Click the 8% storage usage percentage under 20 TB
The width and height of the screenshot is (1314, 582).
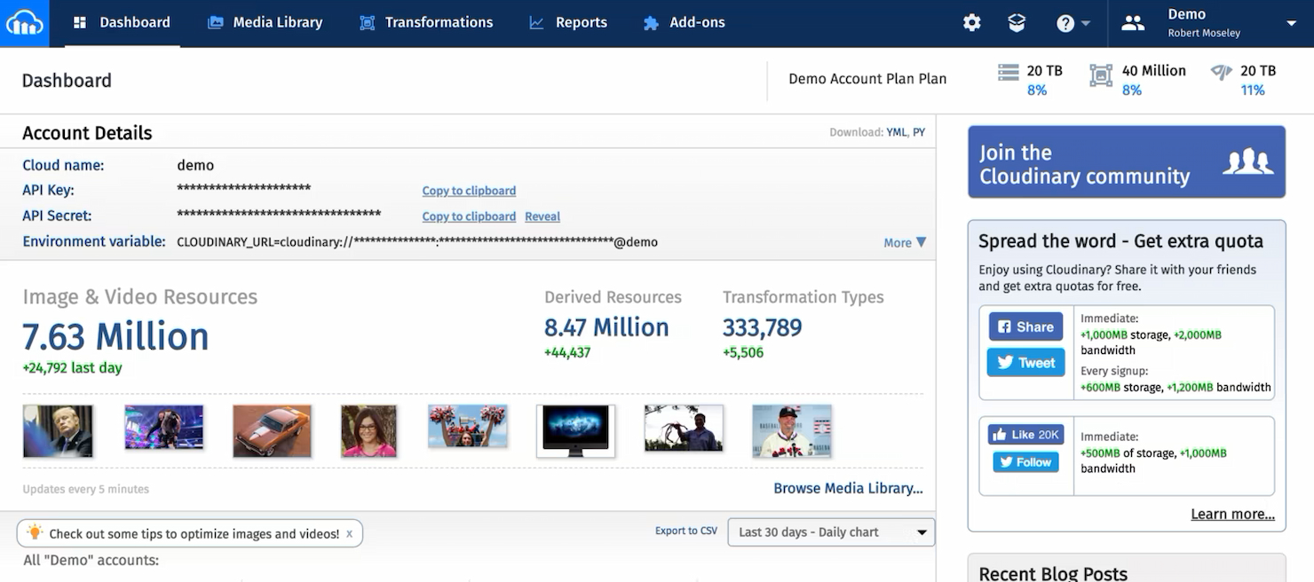coord(1036,90)
